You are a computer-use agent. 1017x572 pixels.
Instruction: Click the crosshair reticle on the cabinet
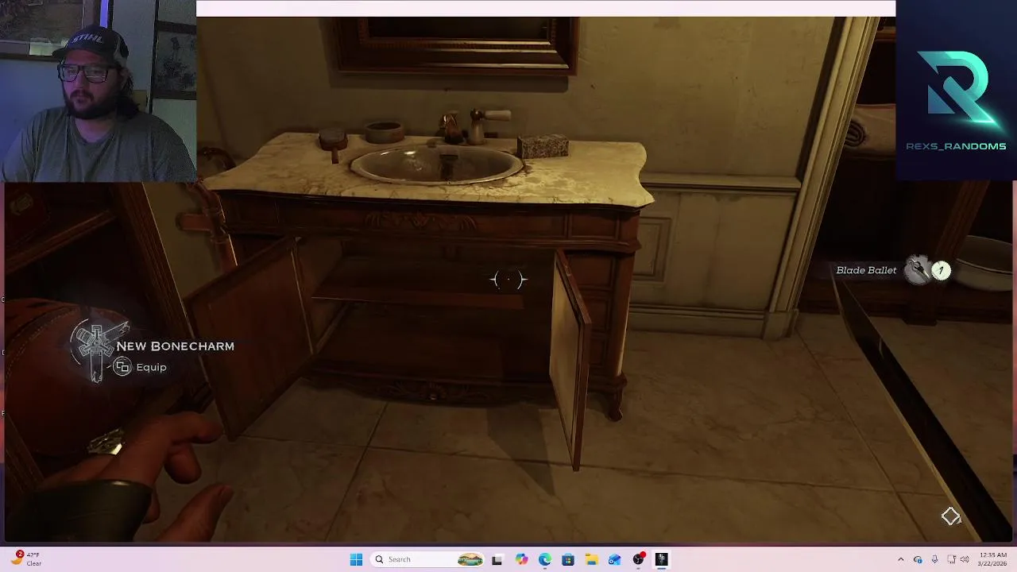tap(508, 280)
